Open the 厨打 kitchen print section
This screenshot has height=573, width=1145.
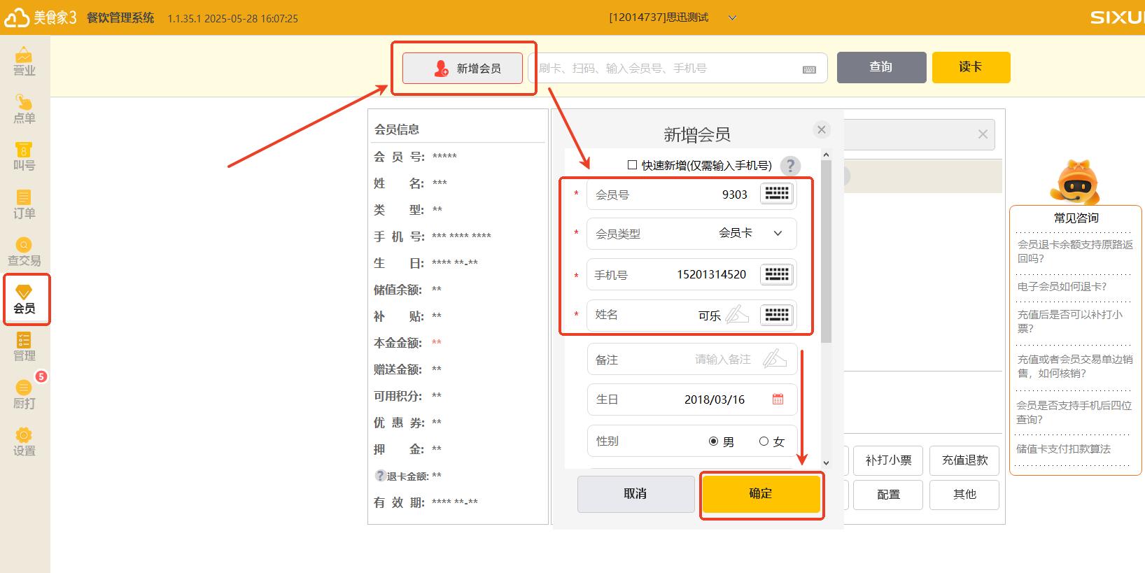click(x=24, y=395)
